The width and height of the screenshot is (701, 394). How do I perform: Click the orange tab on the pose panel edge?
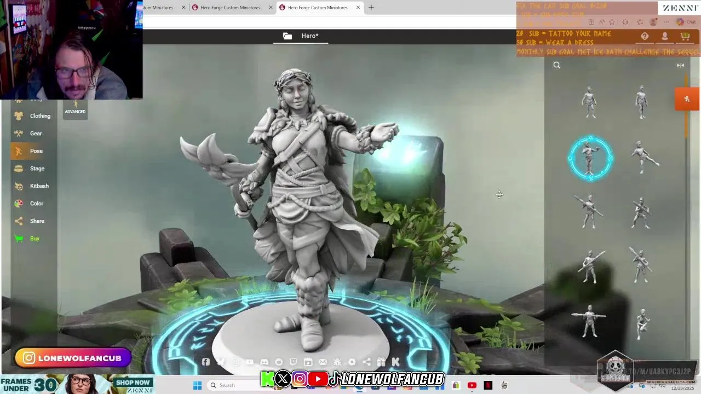pos(687,99)
